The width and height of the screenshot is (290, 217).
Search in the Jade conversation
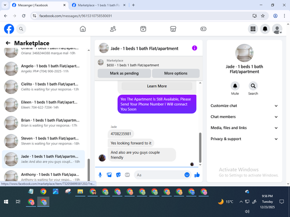click(x=253, y=86)
